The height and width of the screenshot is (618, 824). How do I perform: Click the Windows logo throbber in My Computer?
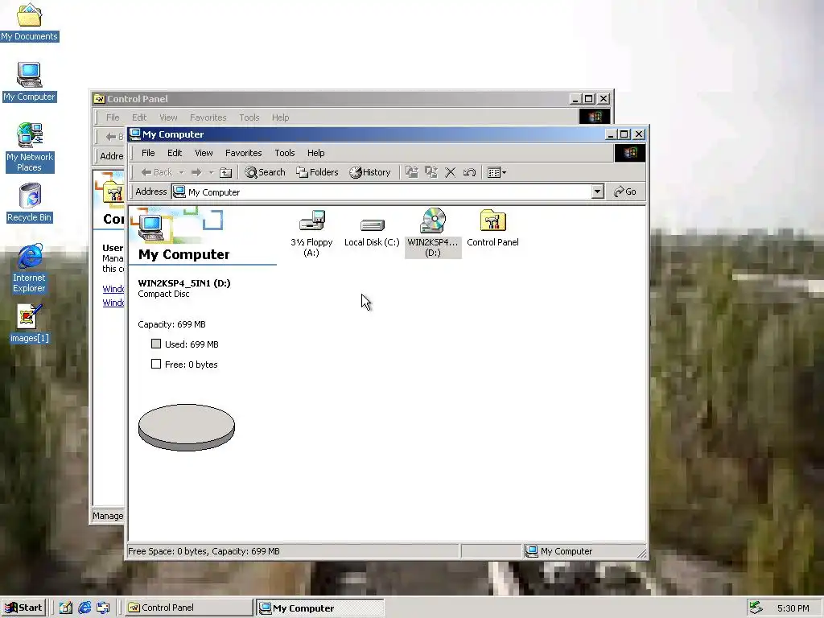click(x=629, y=153)
